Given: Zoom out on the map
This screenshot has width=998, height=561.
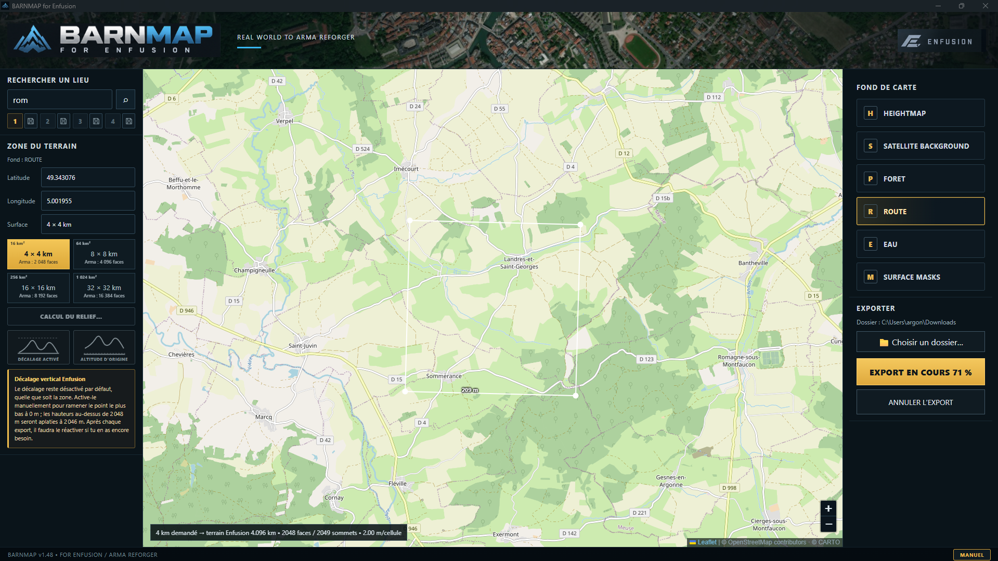Looking at the screenshot, I should click(x=828, y=524).
